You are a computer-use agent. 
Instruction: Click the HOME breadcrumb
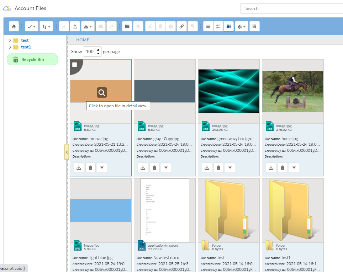tap(83, 40)
